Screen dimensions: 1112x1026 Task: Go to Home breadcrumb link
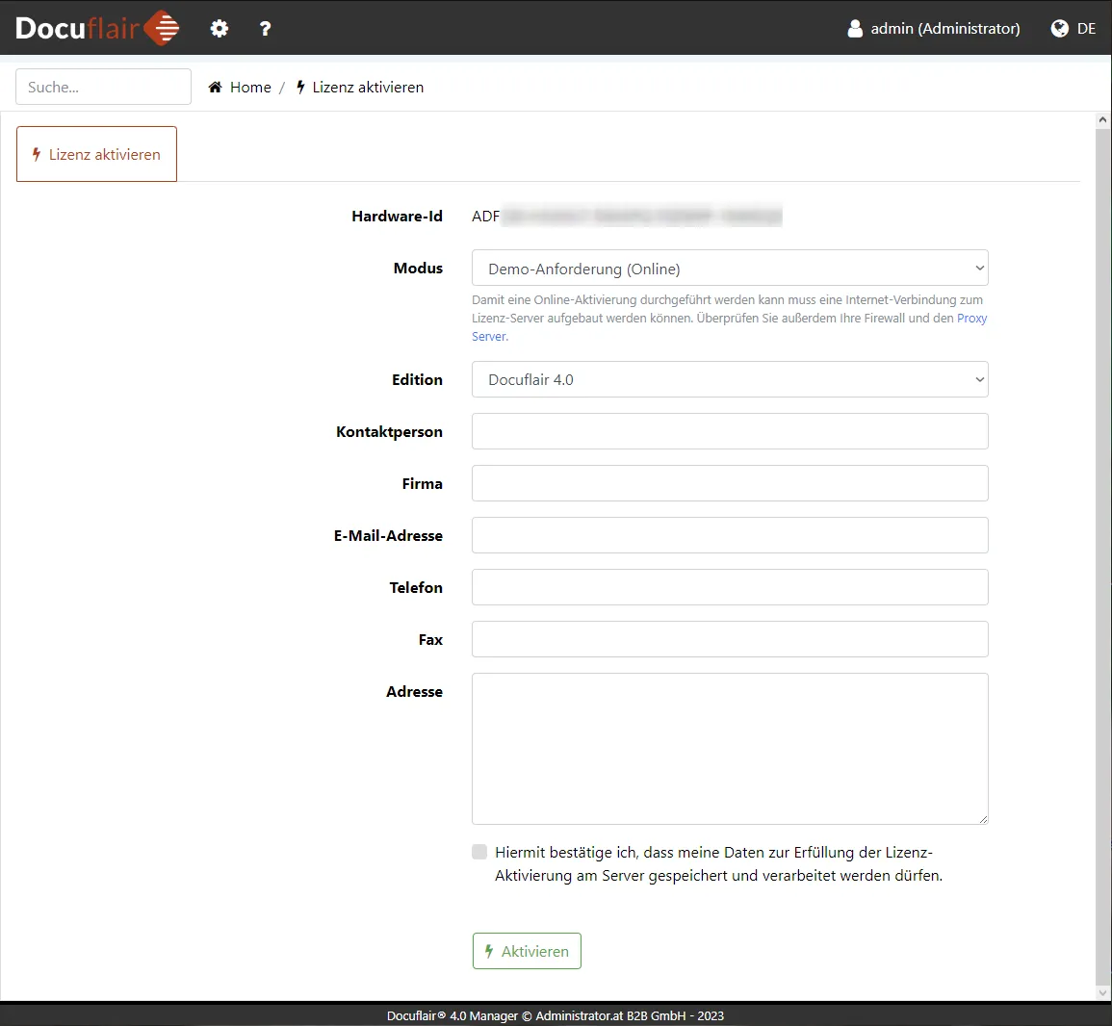pyautogui.click(x=250, y=87)
